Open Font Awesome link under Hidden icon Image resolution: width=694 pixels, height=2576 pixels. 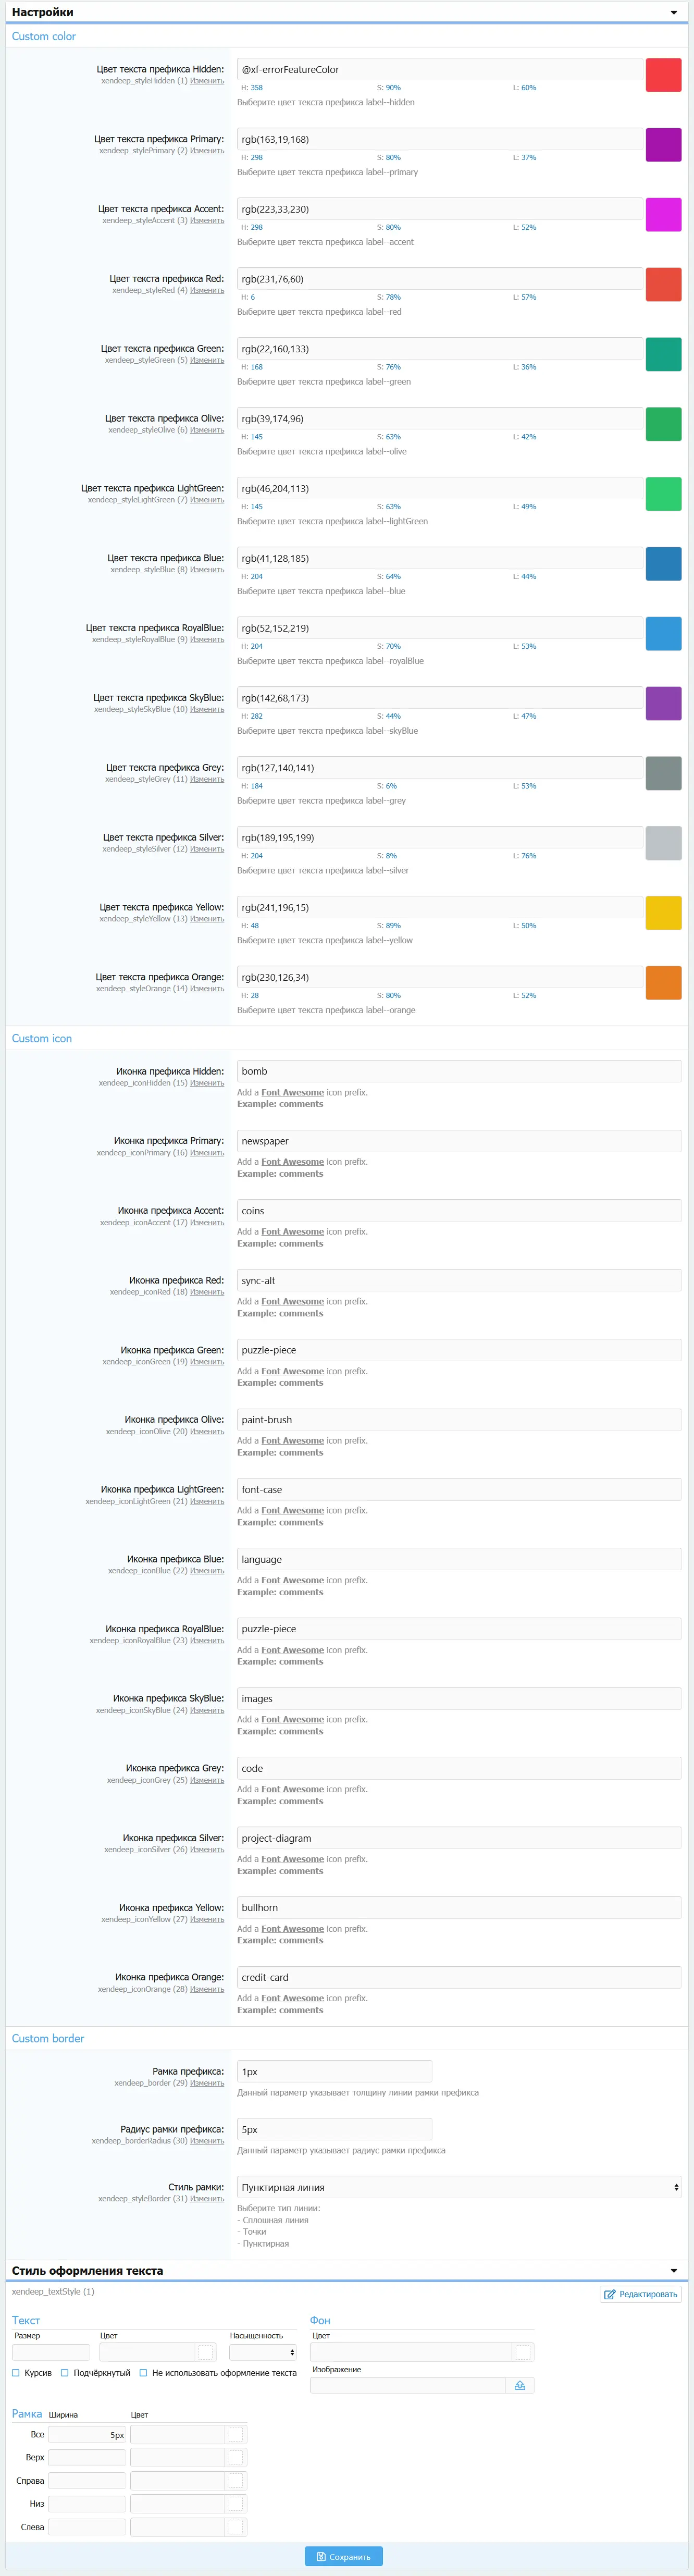(292, 1093)
